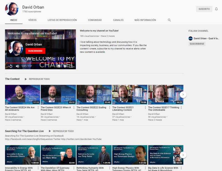Click the Italian channel avatar icon
This screenshot has height=171, width=222.
click(190, 39)
